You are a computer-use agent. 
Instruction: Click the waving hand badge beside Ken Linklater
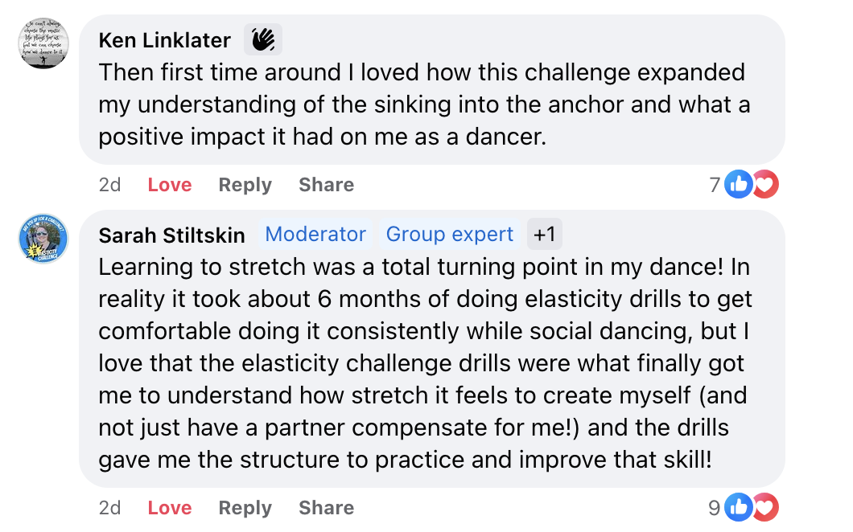[263, 39]
